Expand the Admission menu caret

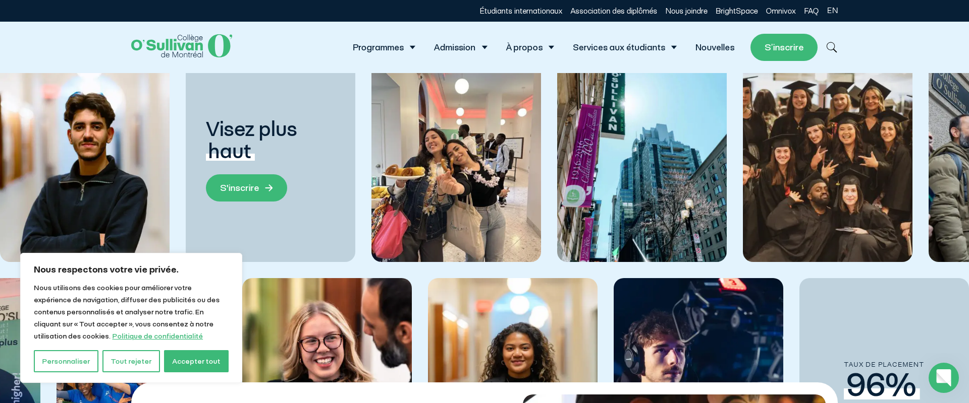point(484,47)
